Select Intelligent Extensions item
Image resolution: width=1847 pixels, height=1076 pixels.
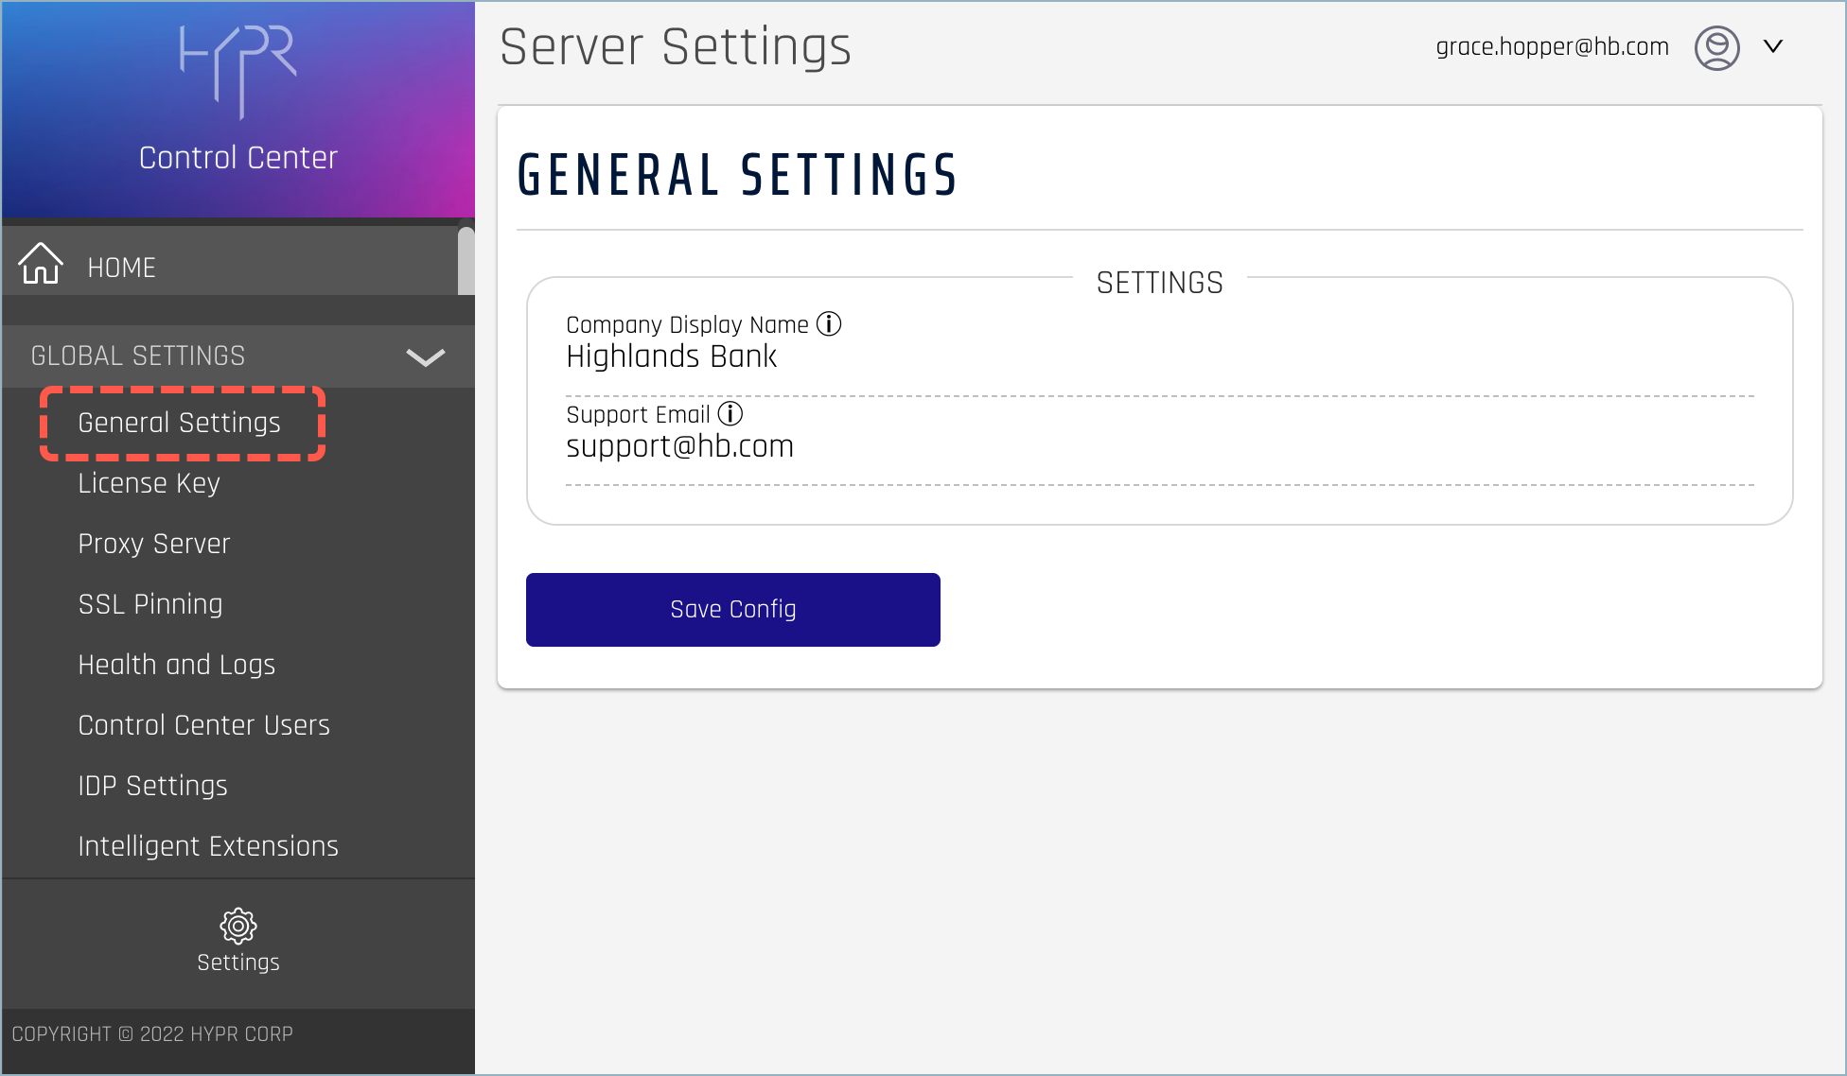(x=208, y=846)
